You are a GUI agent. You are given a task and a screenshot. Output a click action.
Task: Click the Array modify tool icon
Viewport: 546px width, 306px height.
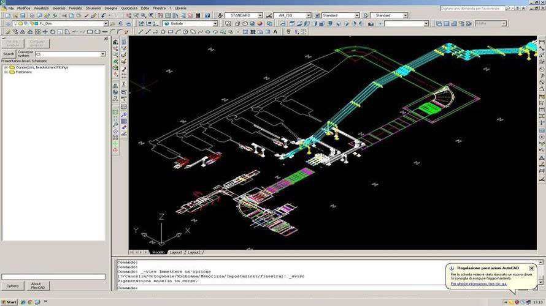(37, 32)
